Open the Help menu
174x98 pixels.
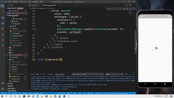point(41,2)
